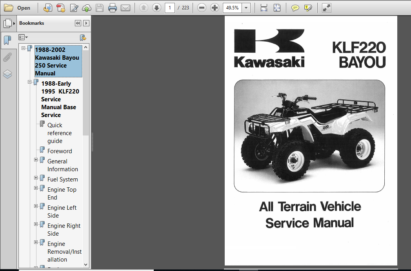Collapse the 1988-2002 Kawasaki Bayou bookmark
The width and height of the screenshot is (411, 271).
[x=24, y=48]
